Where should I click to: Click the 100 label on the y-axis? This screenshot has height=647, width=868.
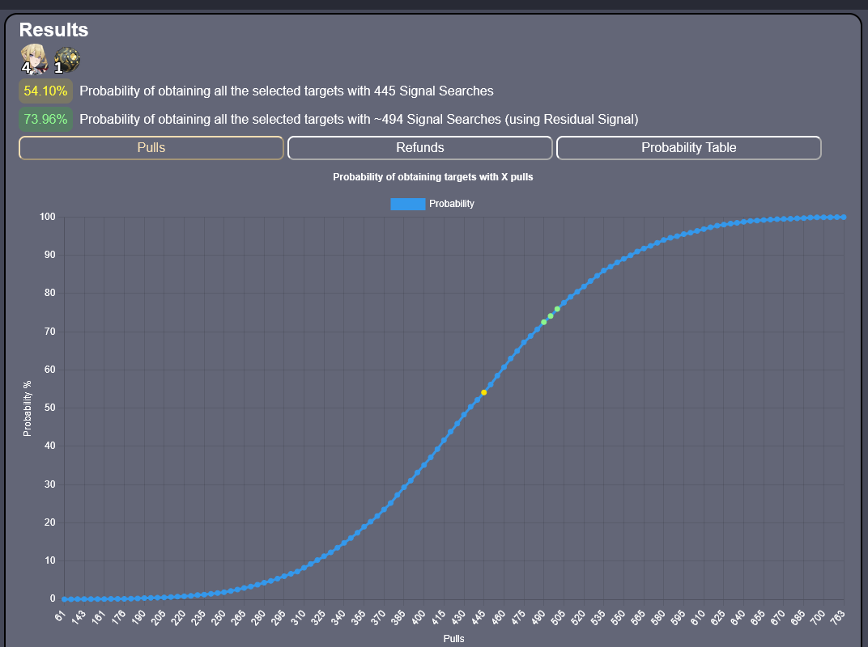pyautogui.click(x=48, y=217)
